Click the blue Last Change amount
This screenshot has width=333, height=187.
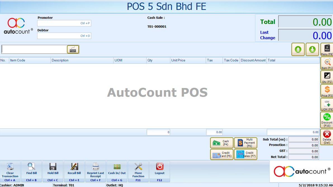[305, 35]
